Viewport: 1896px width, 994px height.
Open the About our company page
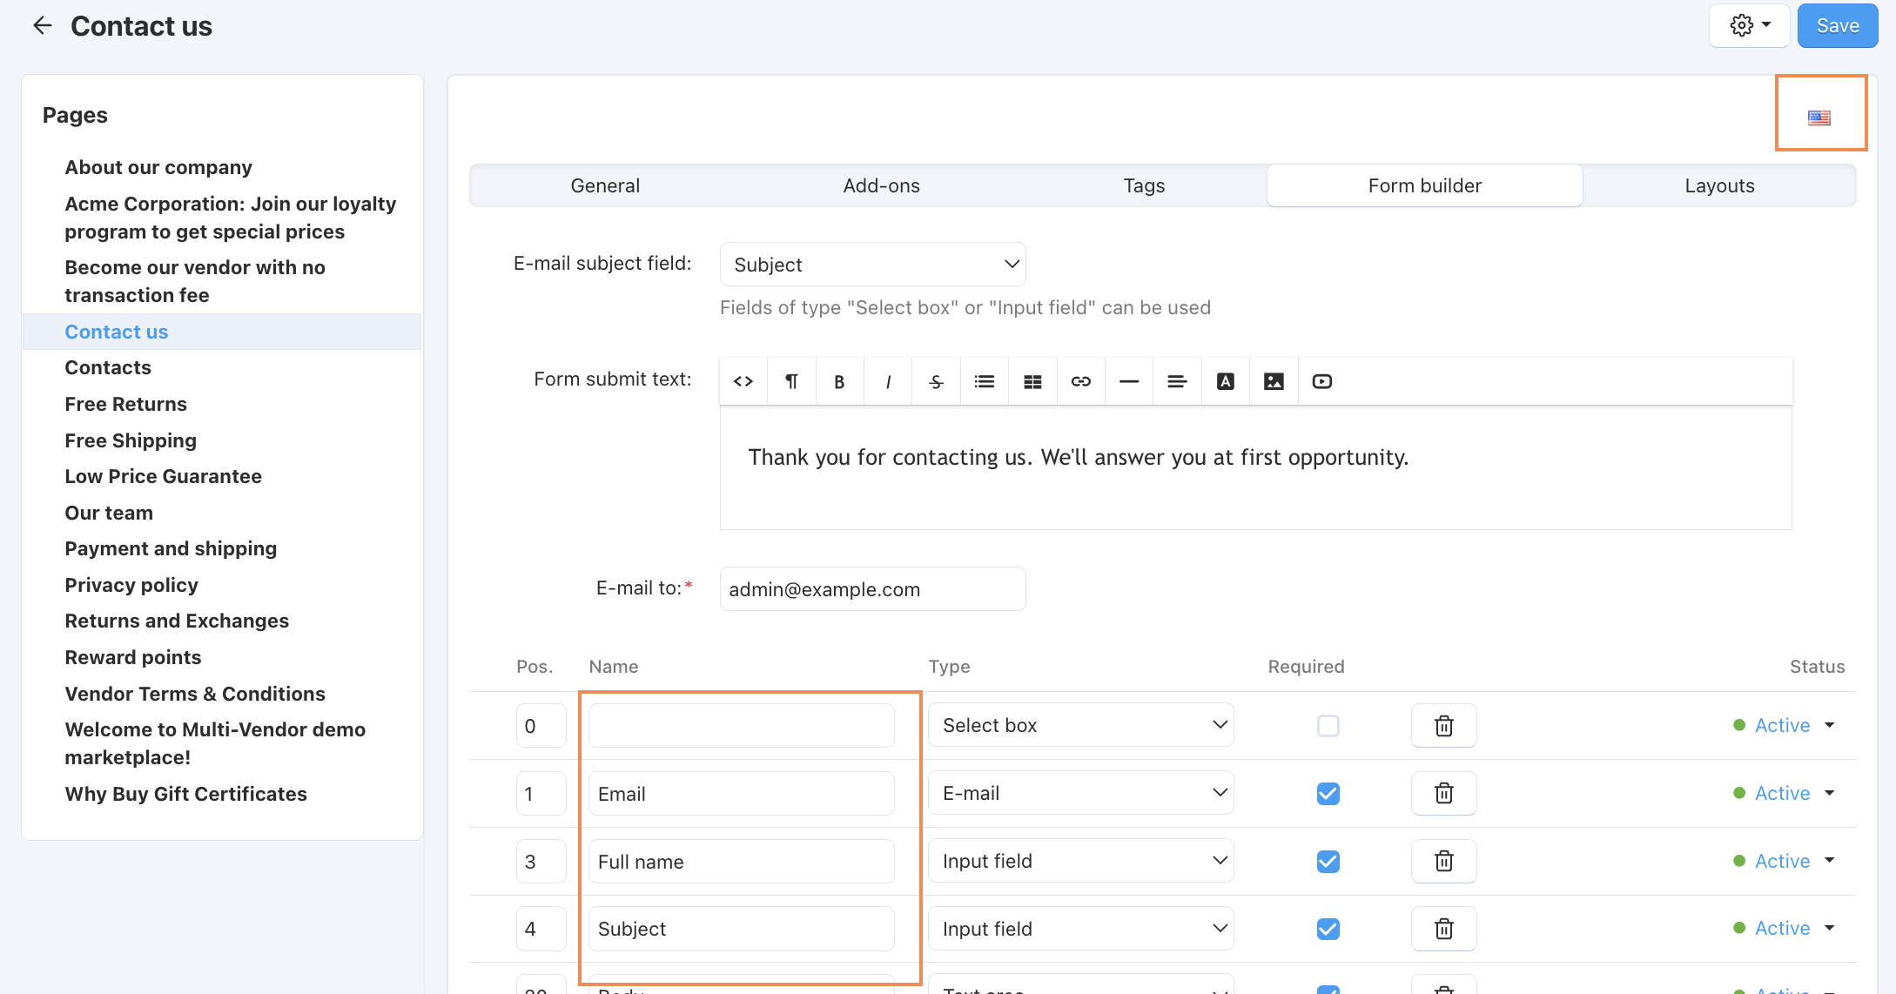coord(158,167)
